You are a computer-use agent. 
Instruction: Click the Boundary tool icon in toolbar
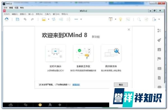[61, 19]
